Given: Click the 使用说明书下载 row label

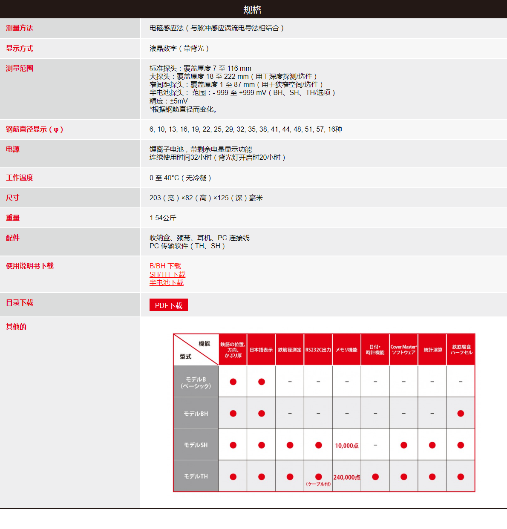Looking at the screenshot, I should point(30,266).
